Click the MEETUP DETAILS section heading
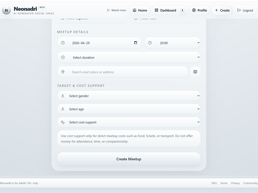This screenshot has width=258, height=193. pyautogui.click(x=73, y=32)
